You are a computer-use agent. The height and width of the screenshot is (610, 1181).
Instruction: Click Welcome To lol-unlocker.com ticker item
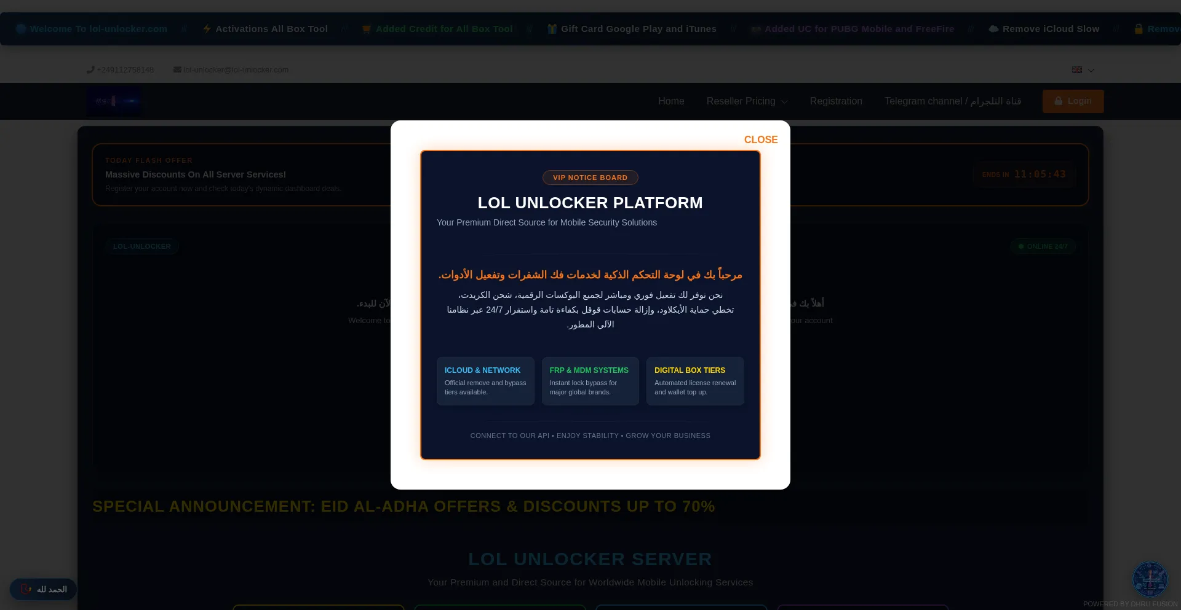pos(98,29)
